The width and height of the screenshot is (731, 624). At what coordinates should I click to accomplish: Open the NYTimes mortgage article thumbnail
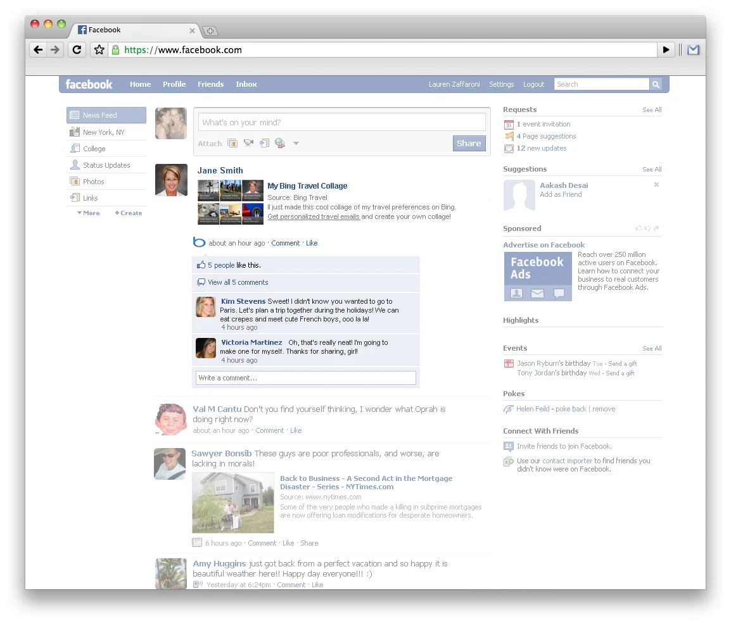[x=233, y=503]
